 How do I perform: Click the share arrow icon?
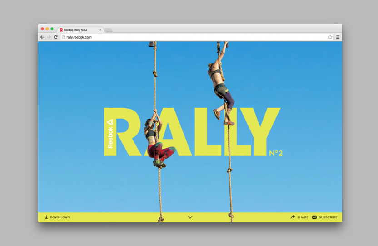click(x=293, y=217)
